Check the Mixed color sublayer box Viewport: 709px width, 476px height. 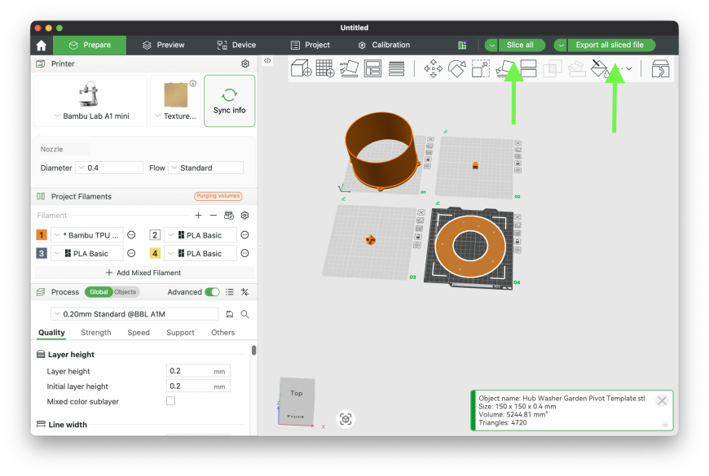coord(170,401)
